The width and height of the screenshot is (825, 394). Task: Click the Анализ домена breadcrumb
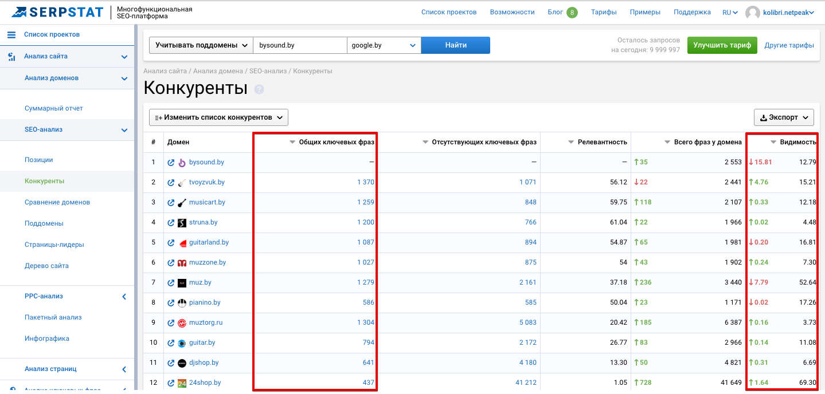(x=219, y=72)
